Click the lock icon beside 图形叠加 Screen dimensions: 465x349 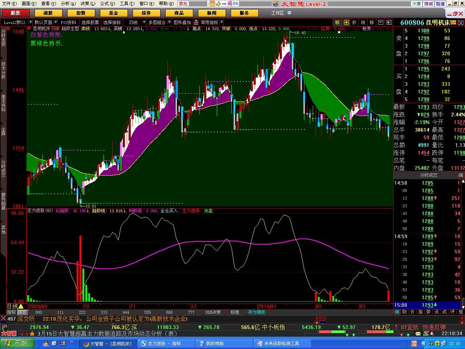tap(196, 22)
